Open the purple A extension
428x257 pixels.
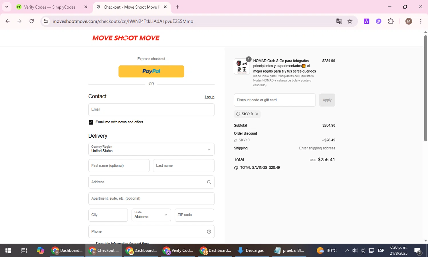pyautogui.click(x=367, y=21)
